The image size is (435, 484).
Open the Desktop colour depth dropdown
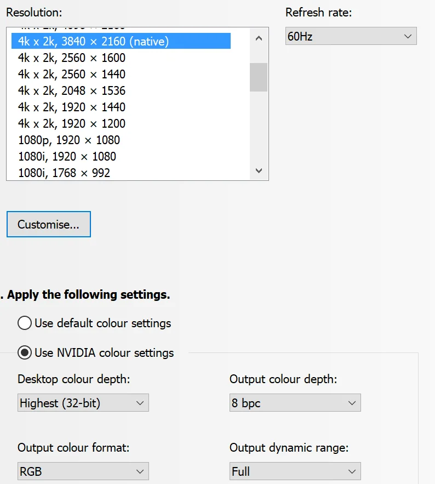(83, 402)
